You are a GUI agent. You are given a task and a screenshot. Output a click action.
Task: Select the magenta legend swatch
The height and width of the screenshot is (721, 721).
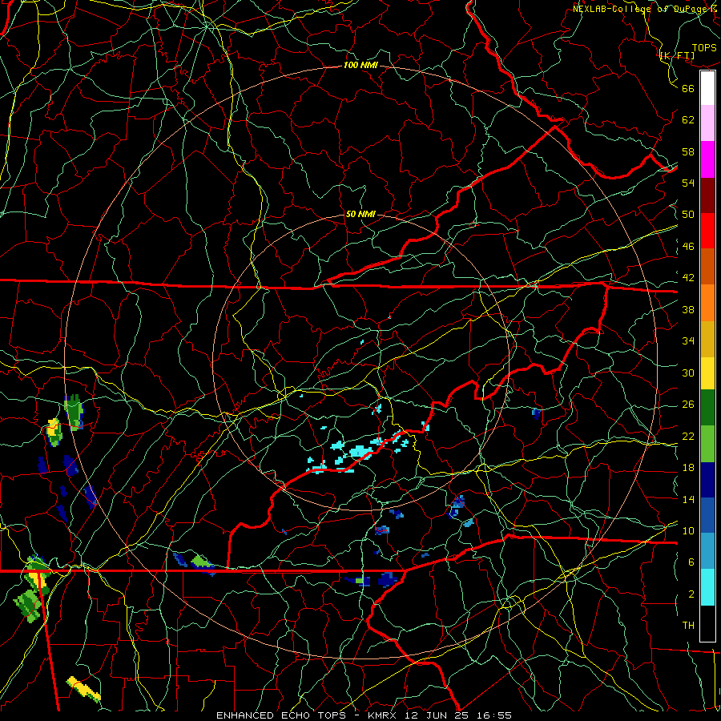point(707,159)
